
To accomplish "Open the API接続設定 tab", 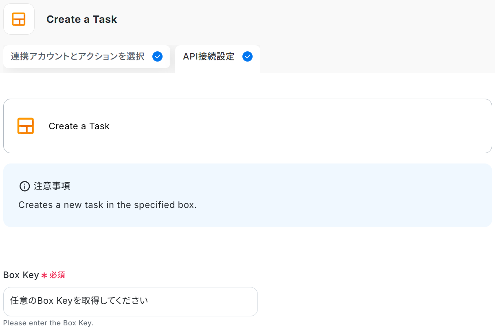I will tap(209, 57).
